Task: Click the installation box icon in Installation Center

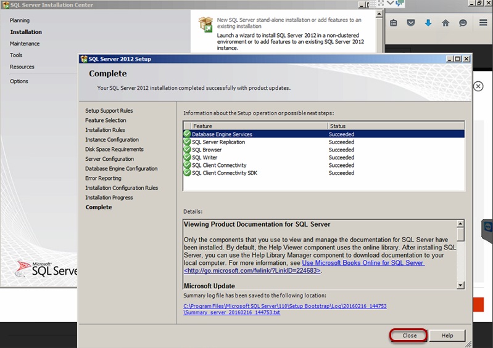Action: click(x=205, y=24)
